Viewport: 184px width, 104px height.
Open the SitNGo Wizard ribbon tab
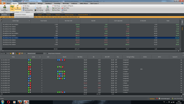coord(84,3)
